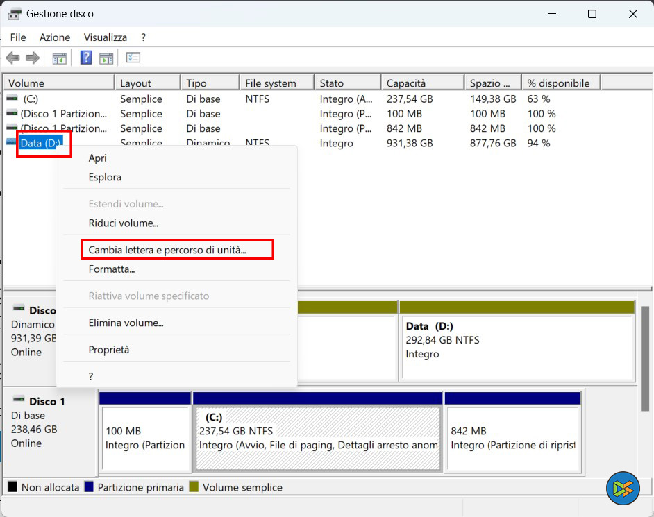Toggle the action pane toolbar icon
The height and width of the screenshot is (517, 654).
pyautogui.click(x=106, y=58)
